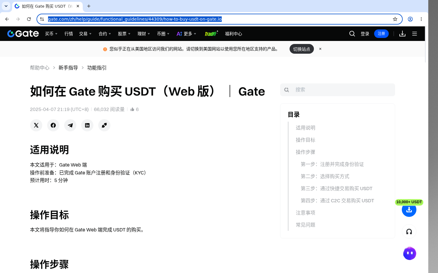Jump to 第二步：选择购买方式
438x273 pixels.
[325, 176]
